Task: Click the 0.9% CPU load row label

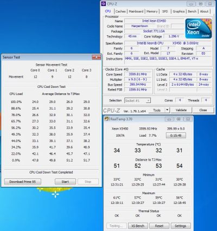Action: (x=16, y=161)
